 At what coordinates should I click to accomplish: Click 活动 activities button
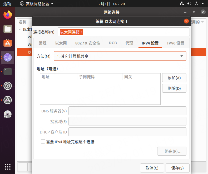point(7,4)
